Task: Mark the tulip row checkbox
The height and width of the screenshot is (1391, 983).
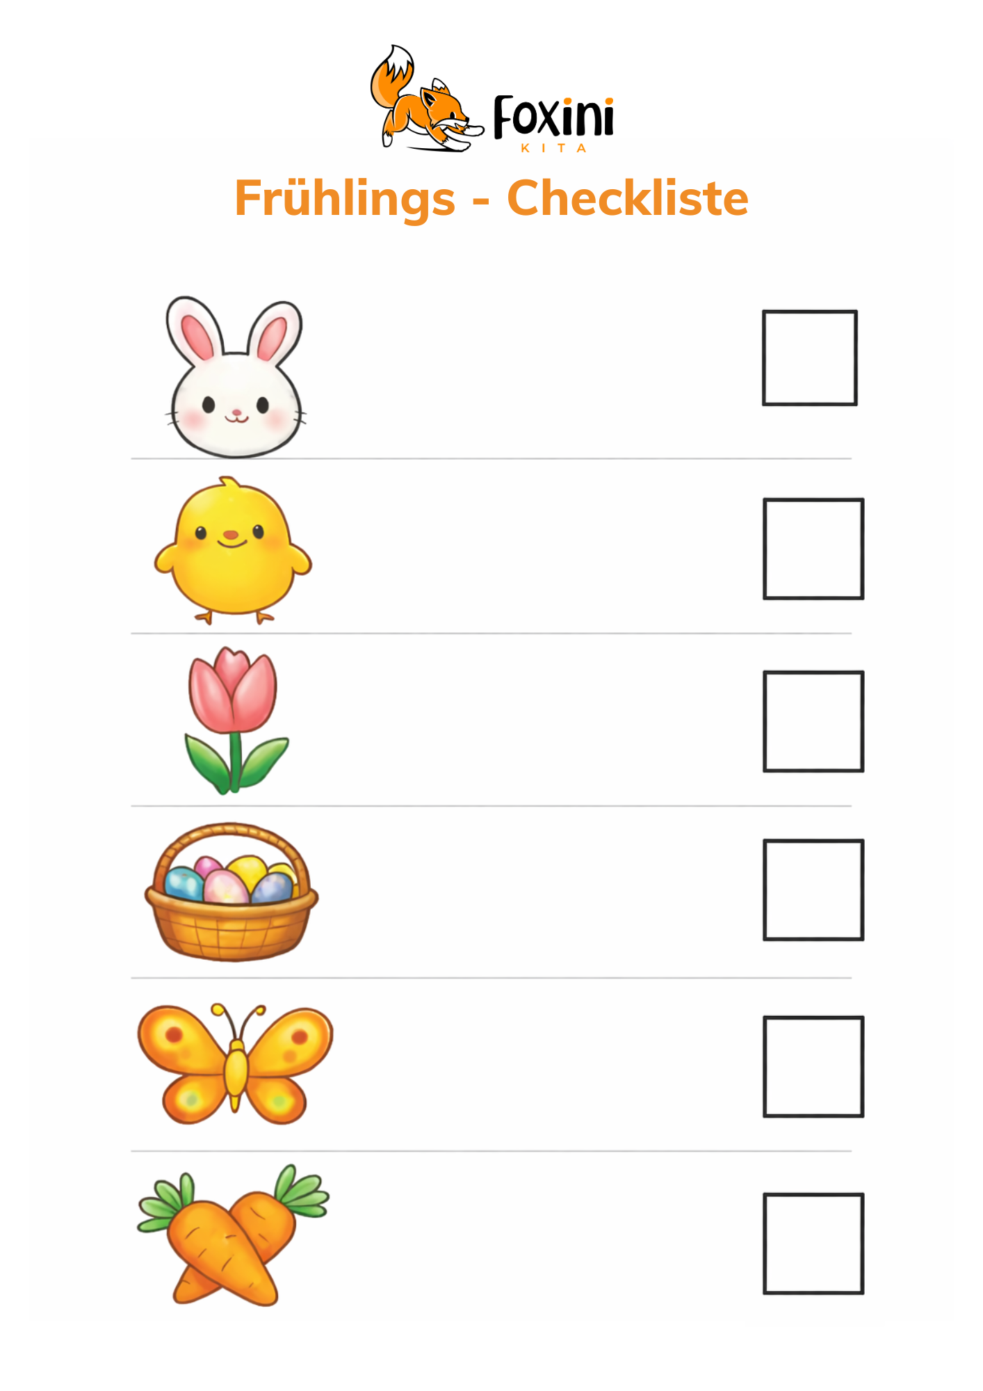Action: (x=813, y=721)
